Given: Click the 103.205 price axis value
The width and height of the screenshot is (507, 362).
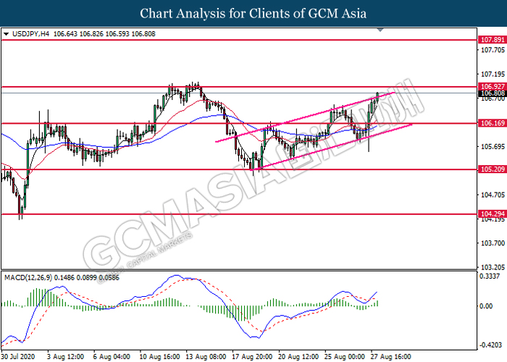Looking at the screenshot, I should click(493, 267).
